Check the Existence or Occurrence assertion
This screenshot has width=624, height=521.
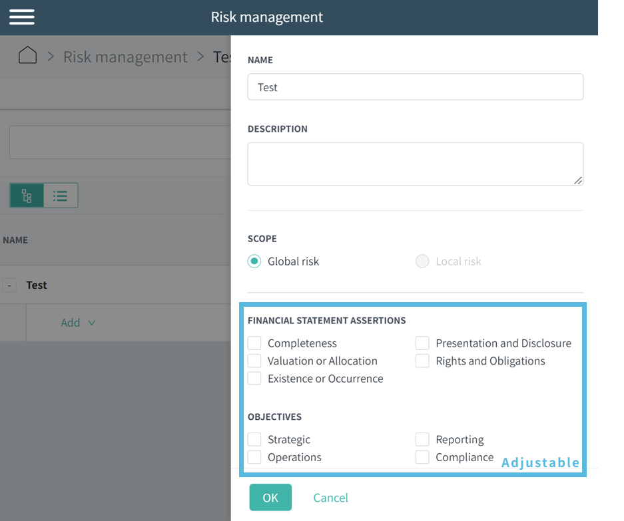point(254,378)
